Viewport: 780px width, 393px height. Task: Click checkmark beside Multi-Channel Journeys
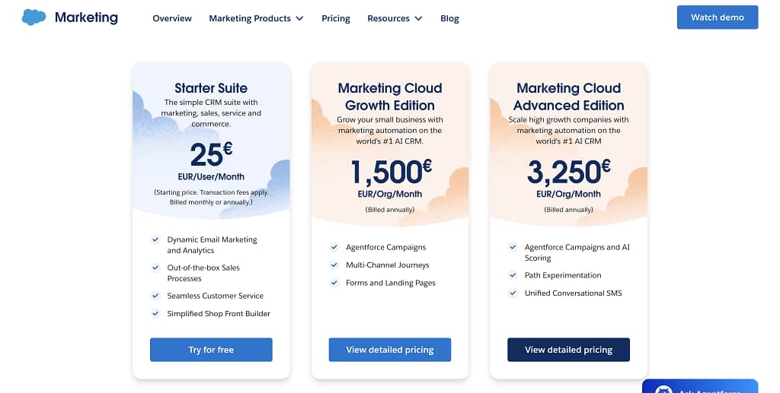tap(334, 265)
